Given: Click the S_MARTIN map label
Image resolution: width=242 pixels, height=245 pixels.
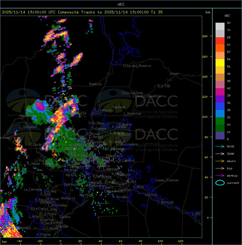Looking at the screenshot, I should click(110, 170).
